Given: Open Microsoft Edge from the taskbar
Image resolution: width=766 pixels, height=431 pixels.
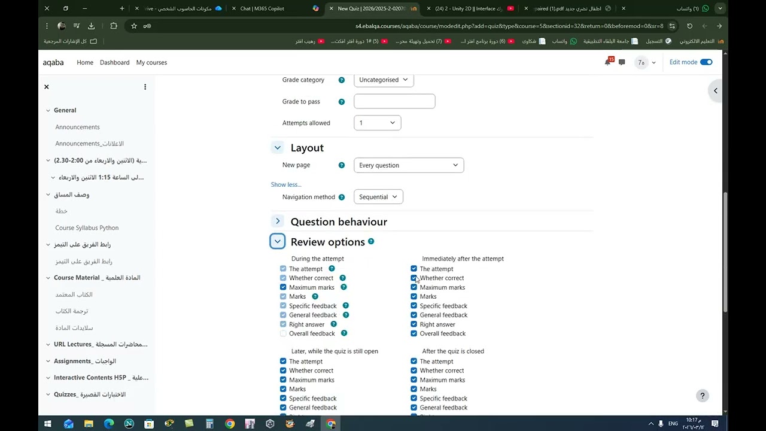Looking at the screenshot, I should 109,424.
